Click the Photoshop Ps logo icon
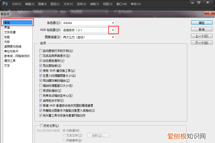The height and width of the screenshot is (143, 215). click(5, 4)
